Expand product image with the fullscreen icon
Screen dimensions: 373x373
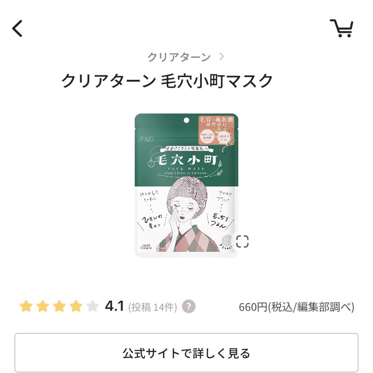click(242, 242)
